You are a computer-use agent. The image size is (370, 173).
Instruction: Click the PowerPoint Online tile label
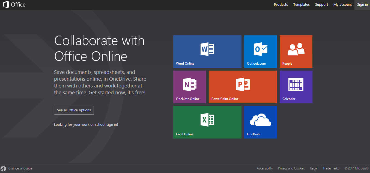[225, 99]
